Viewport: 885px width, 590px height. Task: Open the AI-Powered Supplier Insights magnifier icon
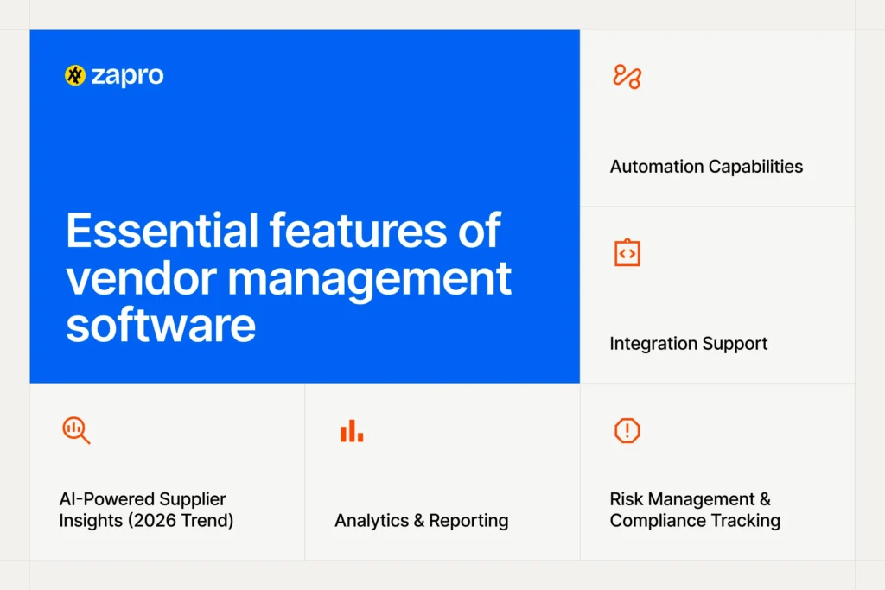(x=75, y=430)
